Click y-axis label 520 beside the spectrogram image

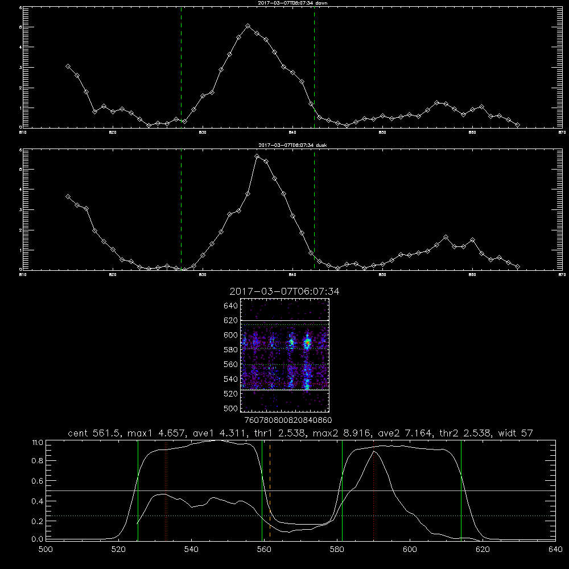tap(231, 394)
